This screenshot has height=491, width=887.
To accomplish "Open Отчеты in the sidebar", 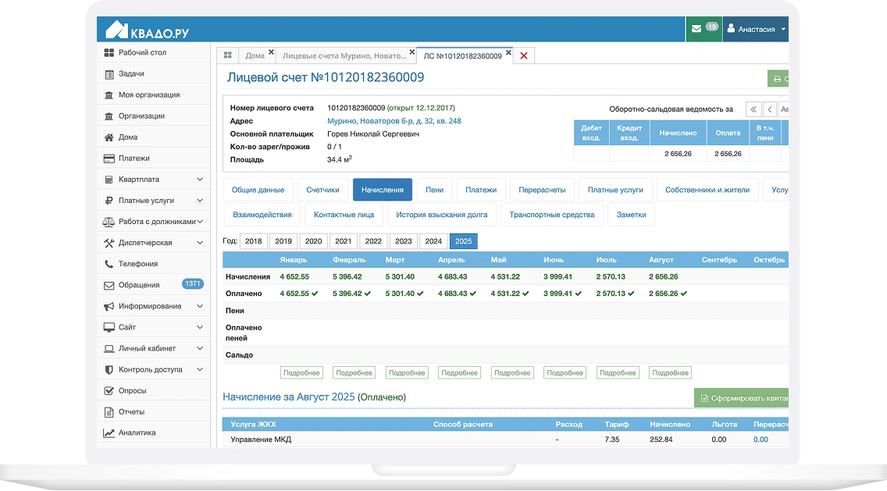I will pyautogui.click(x=131, y=411).
